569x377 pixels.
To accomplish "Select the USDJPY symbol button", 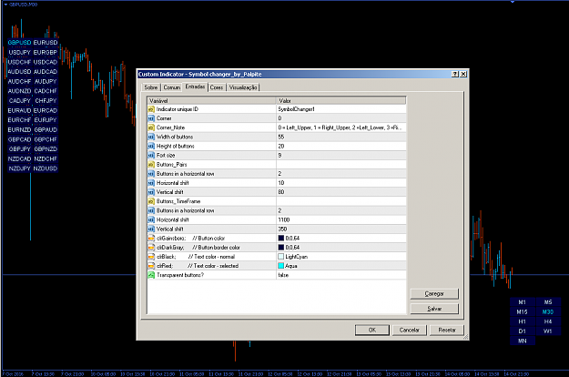I will point(20,52).
